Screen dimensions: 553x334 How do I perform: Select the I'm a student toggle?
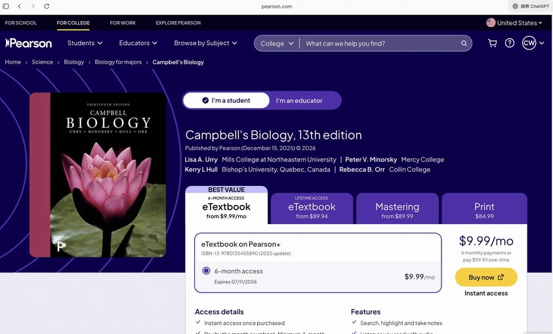(226, 100)
